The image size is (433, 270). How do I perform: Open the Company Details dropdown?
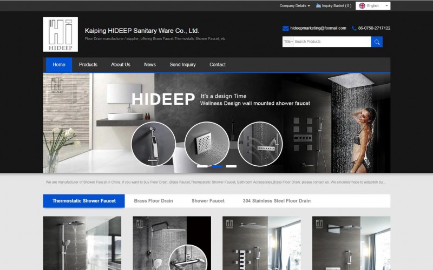[294, 6]
